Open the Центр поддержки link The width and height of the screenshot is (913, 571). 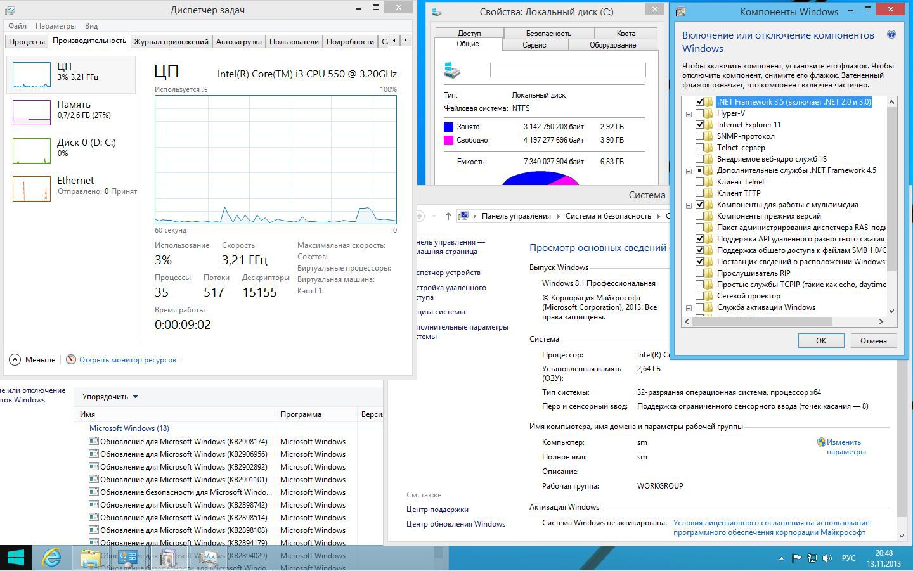[x=437, y=510]
